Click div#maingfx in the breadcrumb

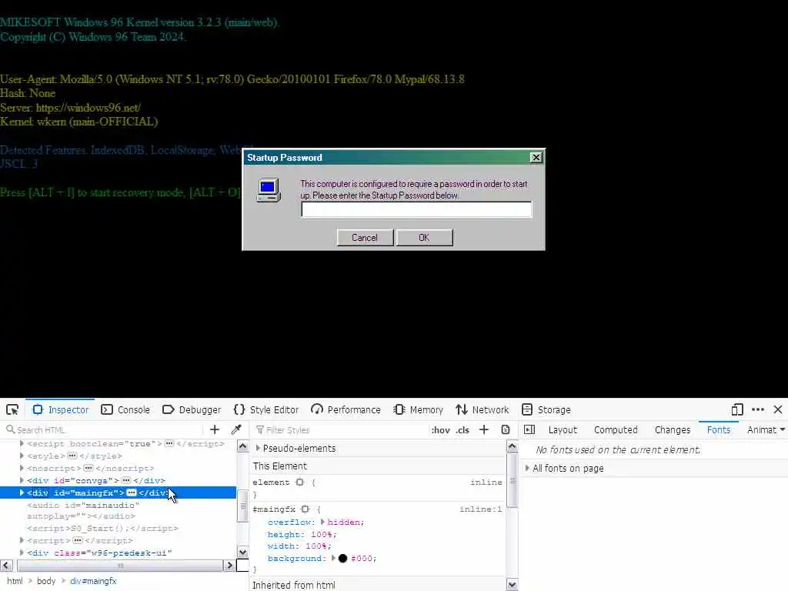pyautogui.click(x=93, y=581)
